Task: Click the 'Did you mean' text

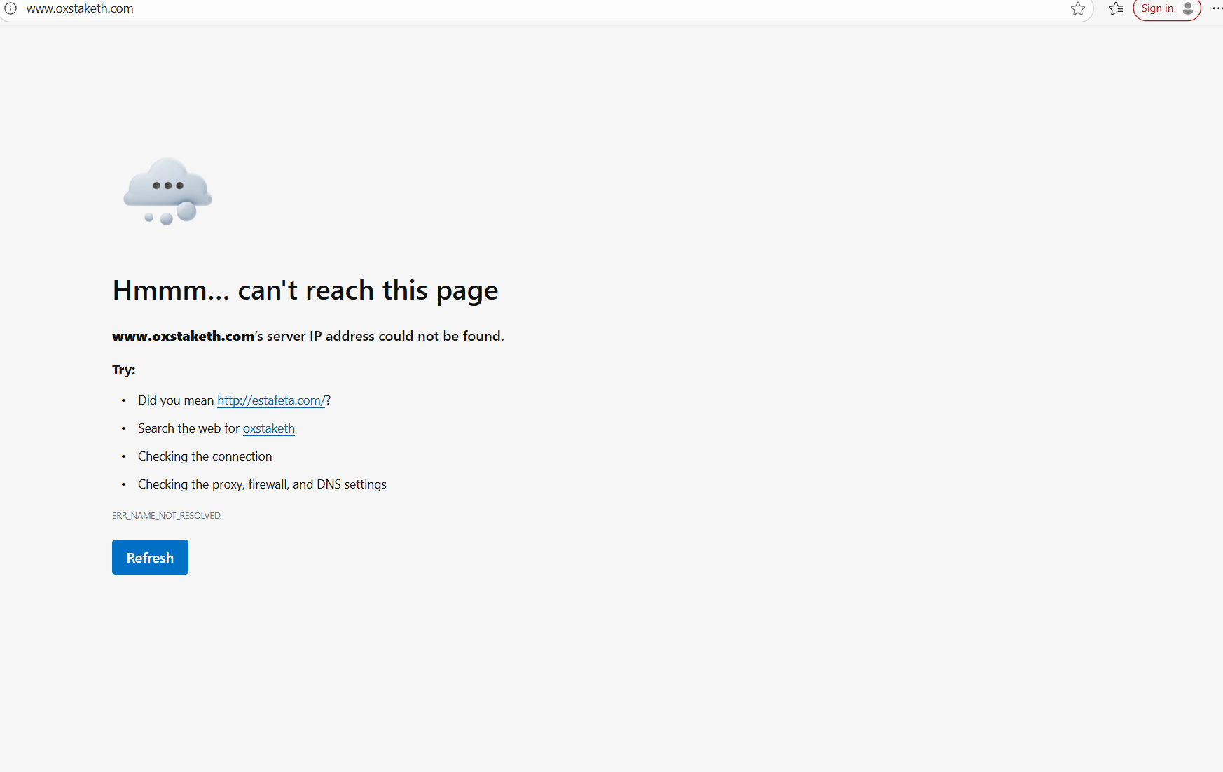Action: point(176,400)
